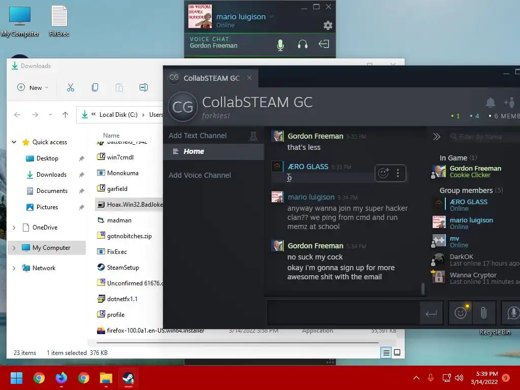The image size is (520, 390).
Task: Sort files by the Name column header
Action: 111,135
